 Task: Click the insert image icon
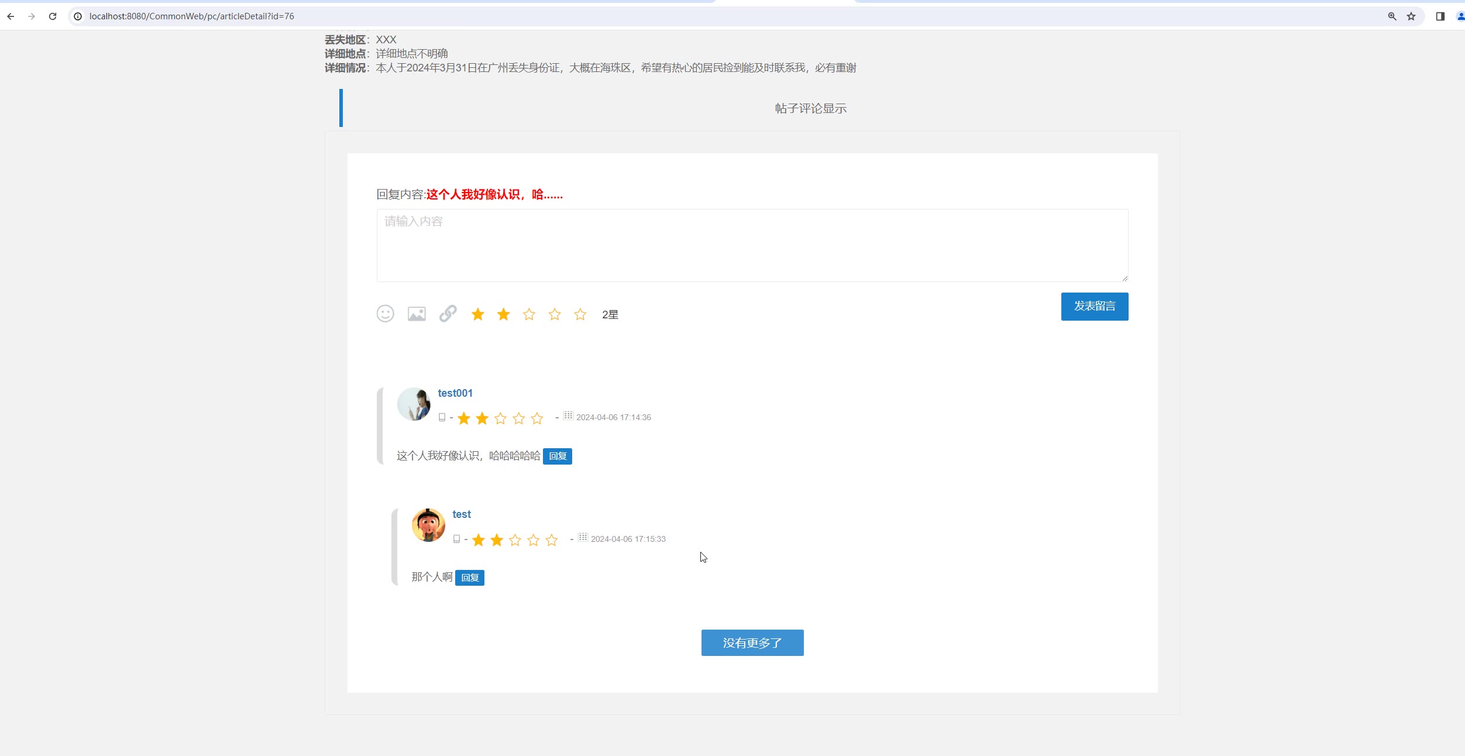pyautogui.click(x=417, y=314)
